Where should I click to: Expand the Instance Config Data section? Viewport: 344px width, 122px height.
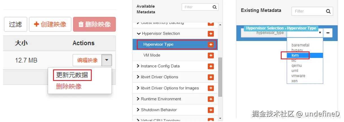[138, 66]
